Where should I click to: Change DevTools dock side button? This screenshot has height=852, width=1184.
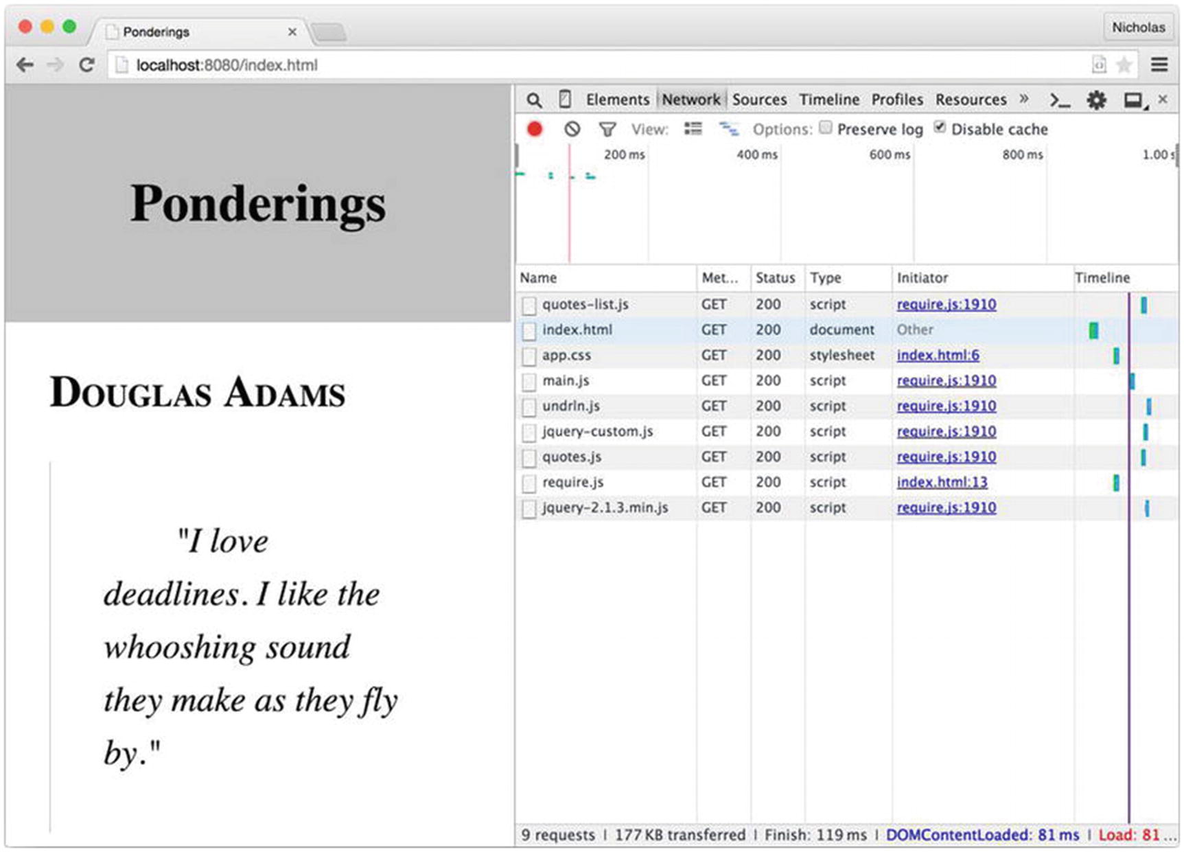[1133, 100]
